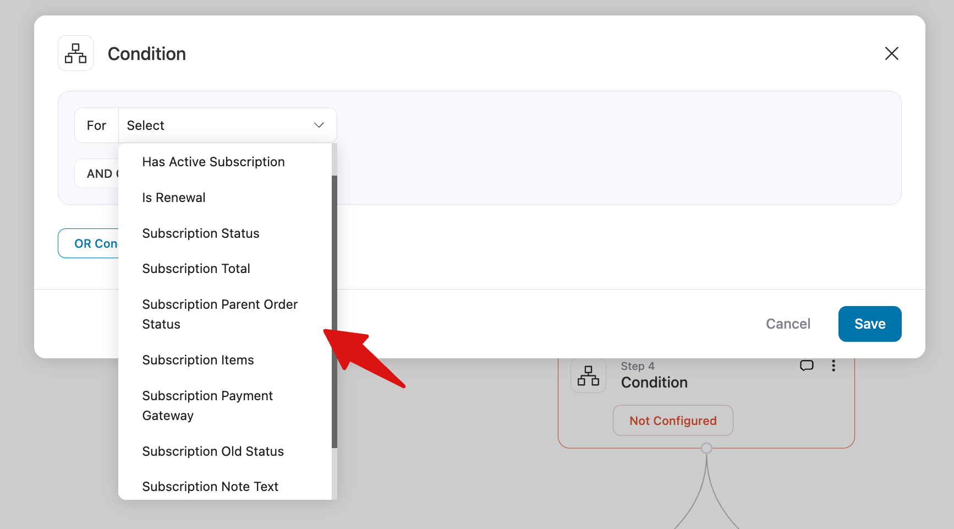Open the three-dot options menu on Step 4
The image size is (954, 529).
(x=834, y=366)
